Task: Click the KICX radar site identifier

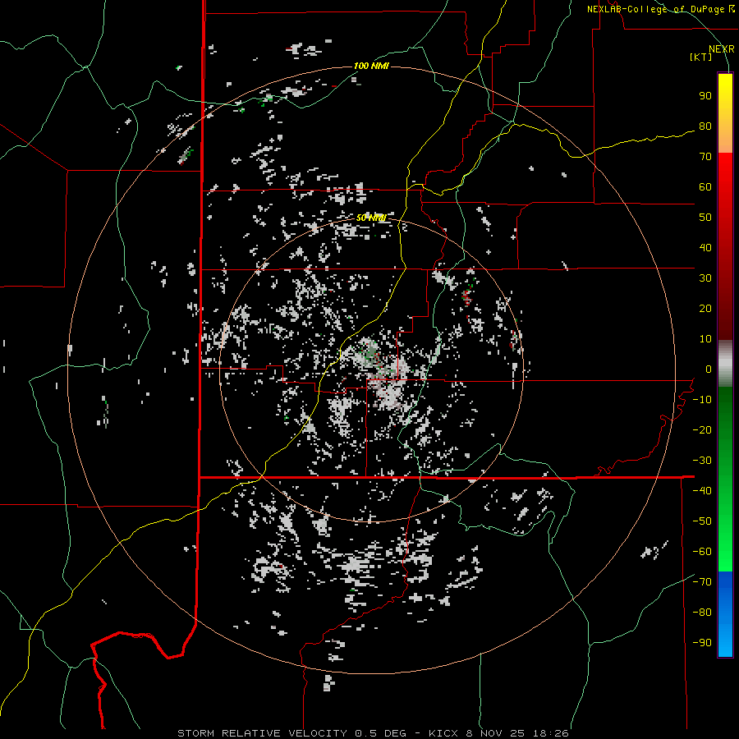Action: click(x=443, y=733)
